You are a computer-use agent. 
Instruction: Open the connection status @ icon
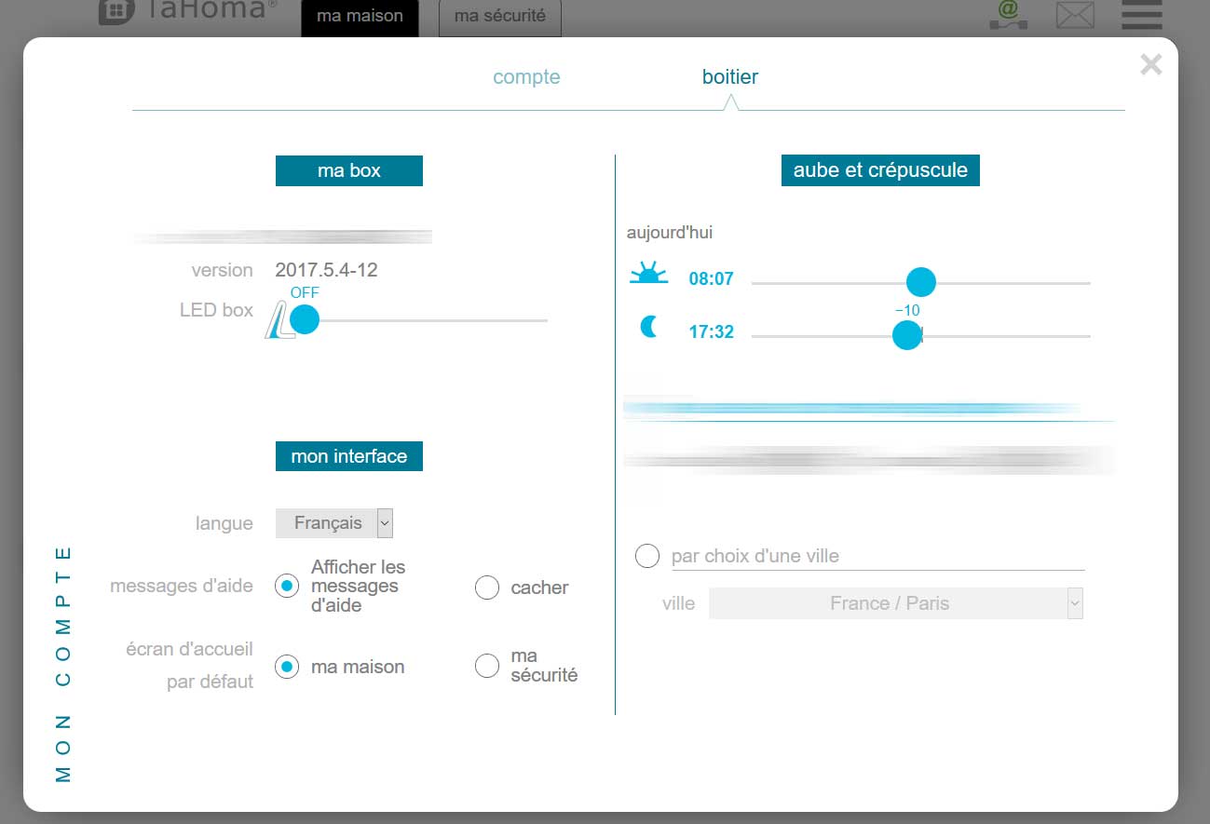[1008, 15]
